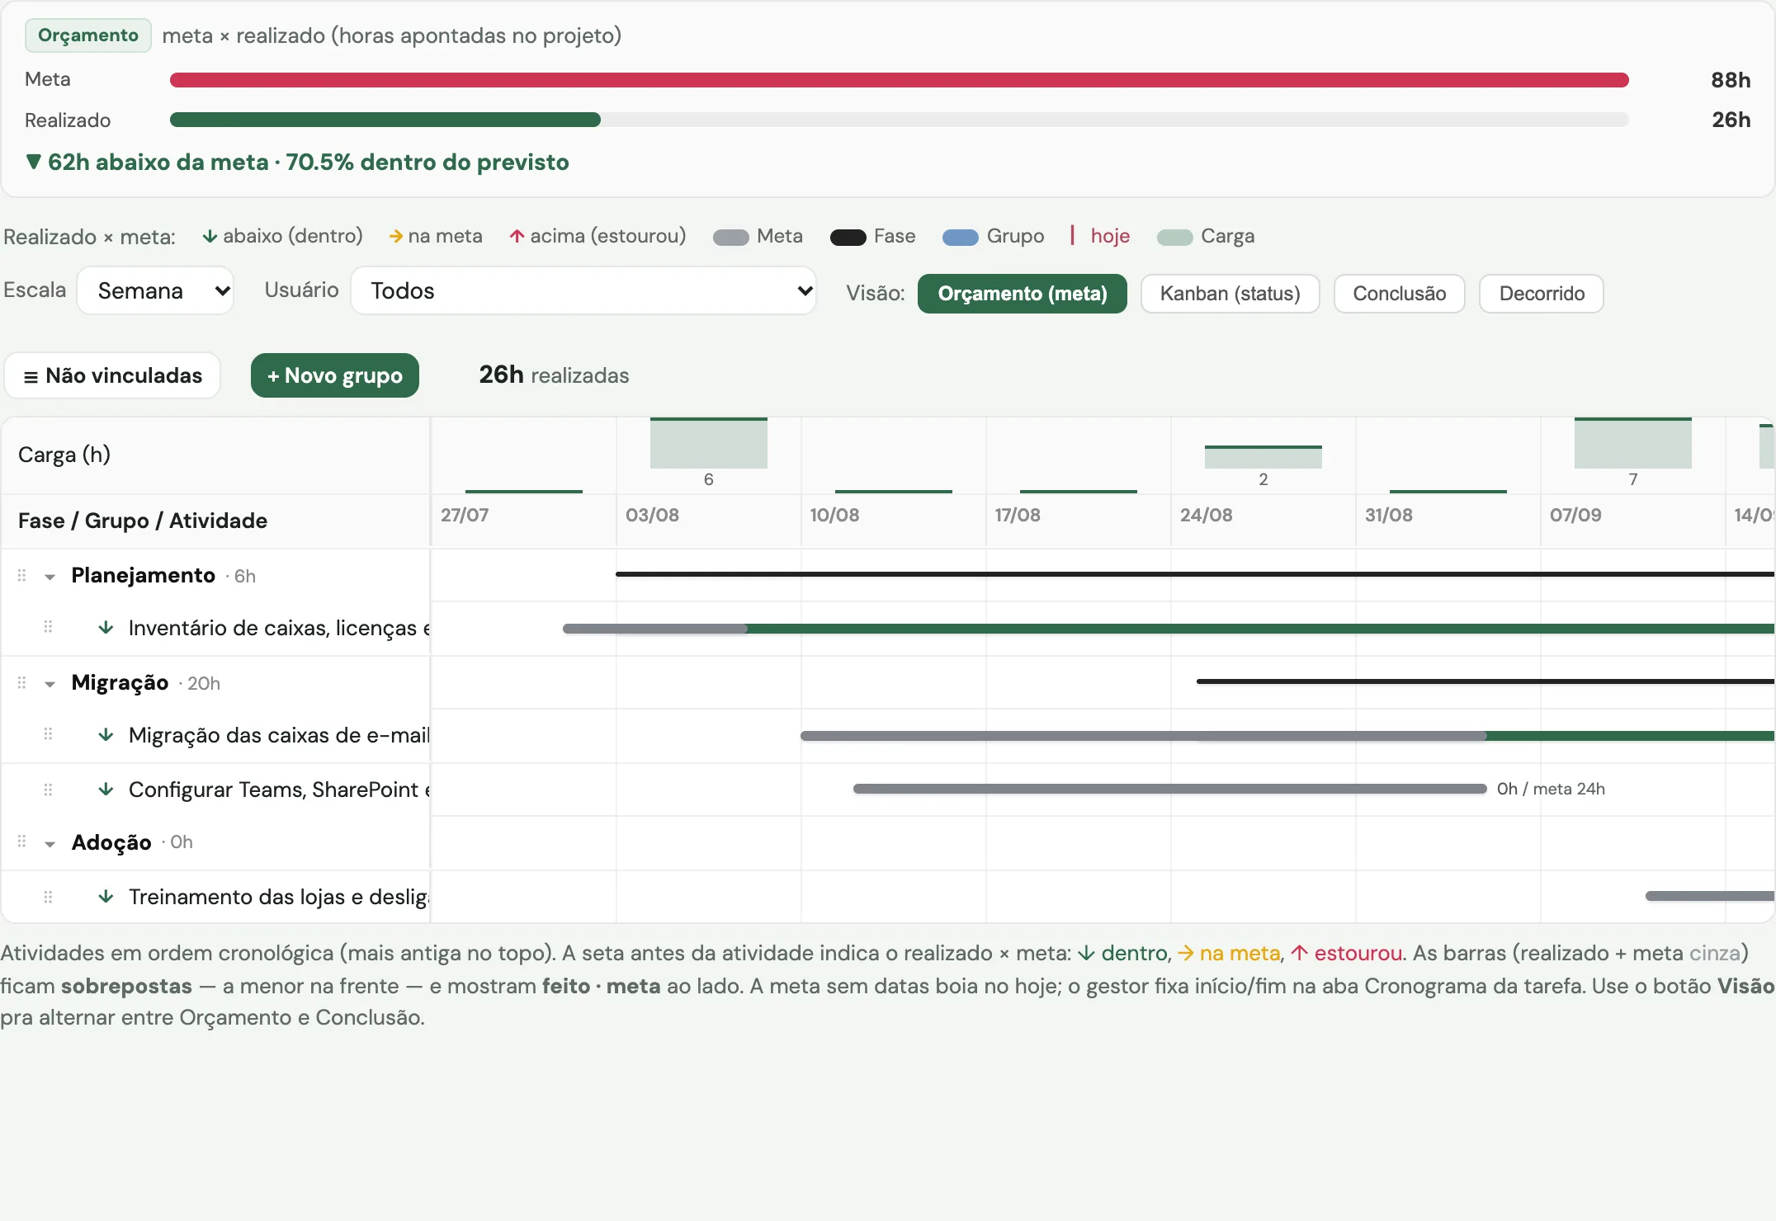The height and width of the screenshot is (1221, 1776).
Task: Click the red Meta progress bar
Action: coord(900,80)
